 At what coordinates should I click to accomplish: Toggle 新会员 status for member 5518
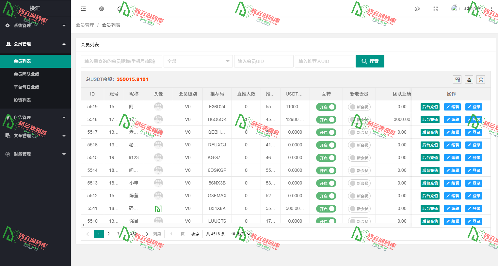click(x=359, y=119)
